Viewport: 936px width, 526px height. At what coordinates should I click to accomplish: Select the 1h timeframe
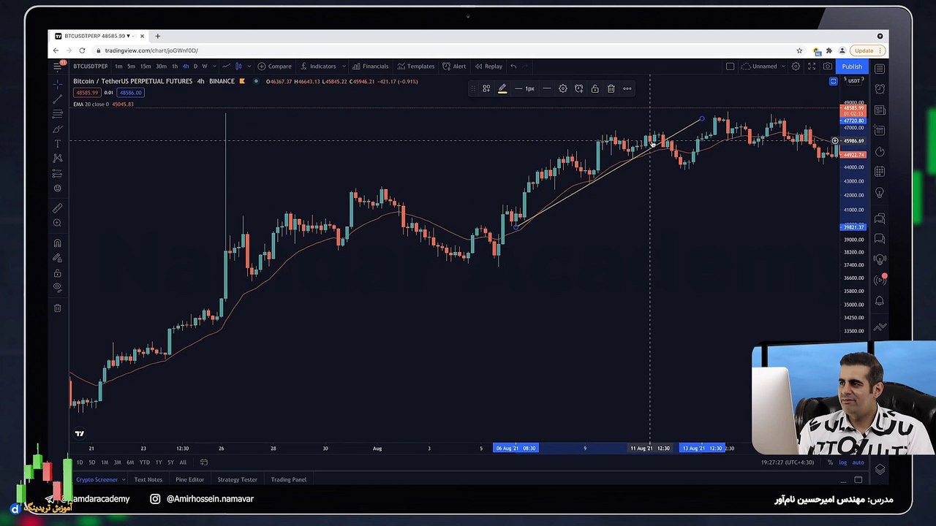tap(175, 66)
